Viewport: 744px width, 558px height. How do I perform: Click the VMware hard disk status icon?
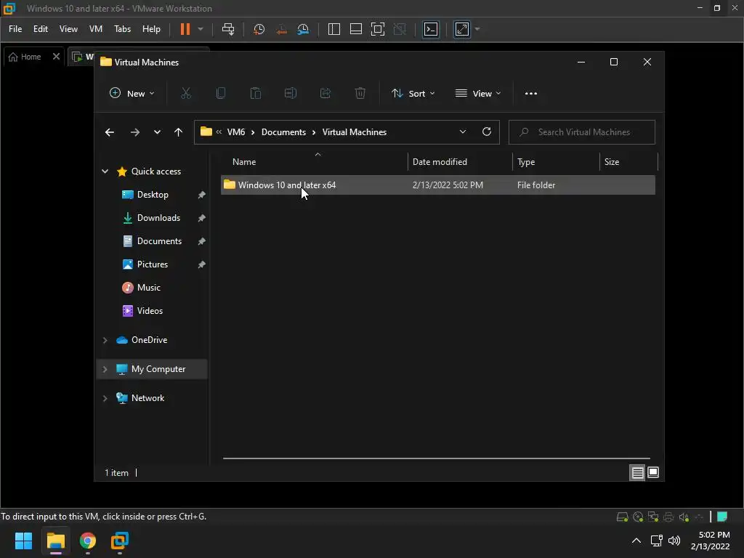[x=623, y=517]
